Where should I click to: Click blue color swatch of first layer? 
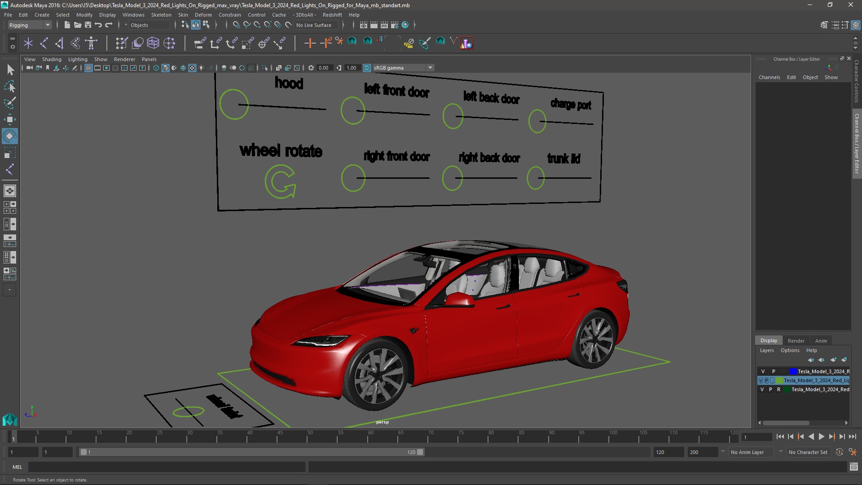(x=793, y=371)
